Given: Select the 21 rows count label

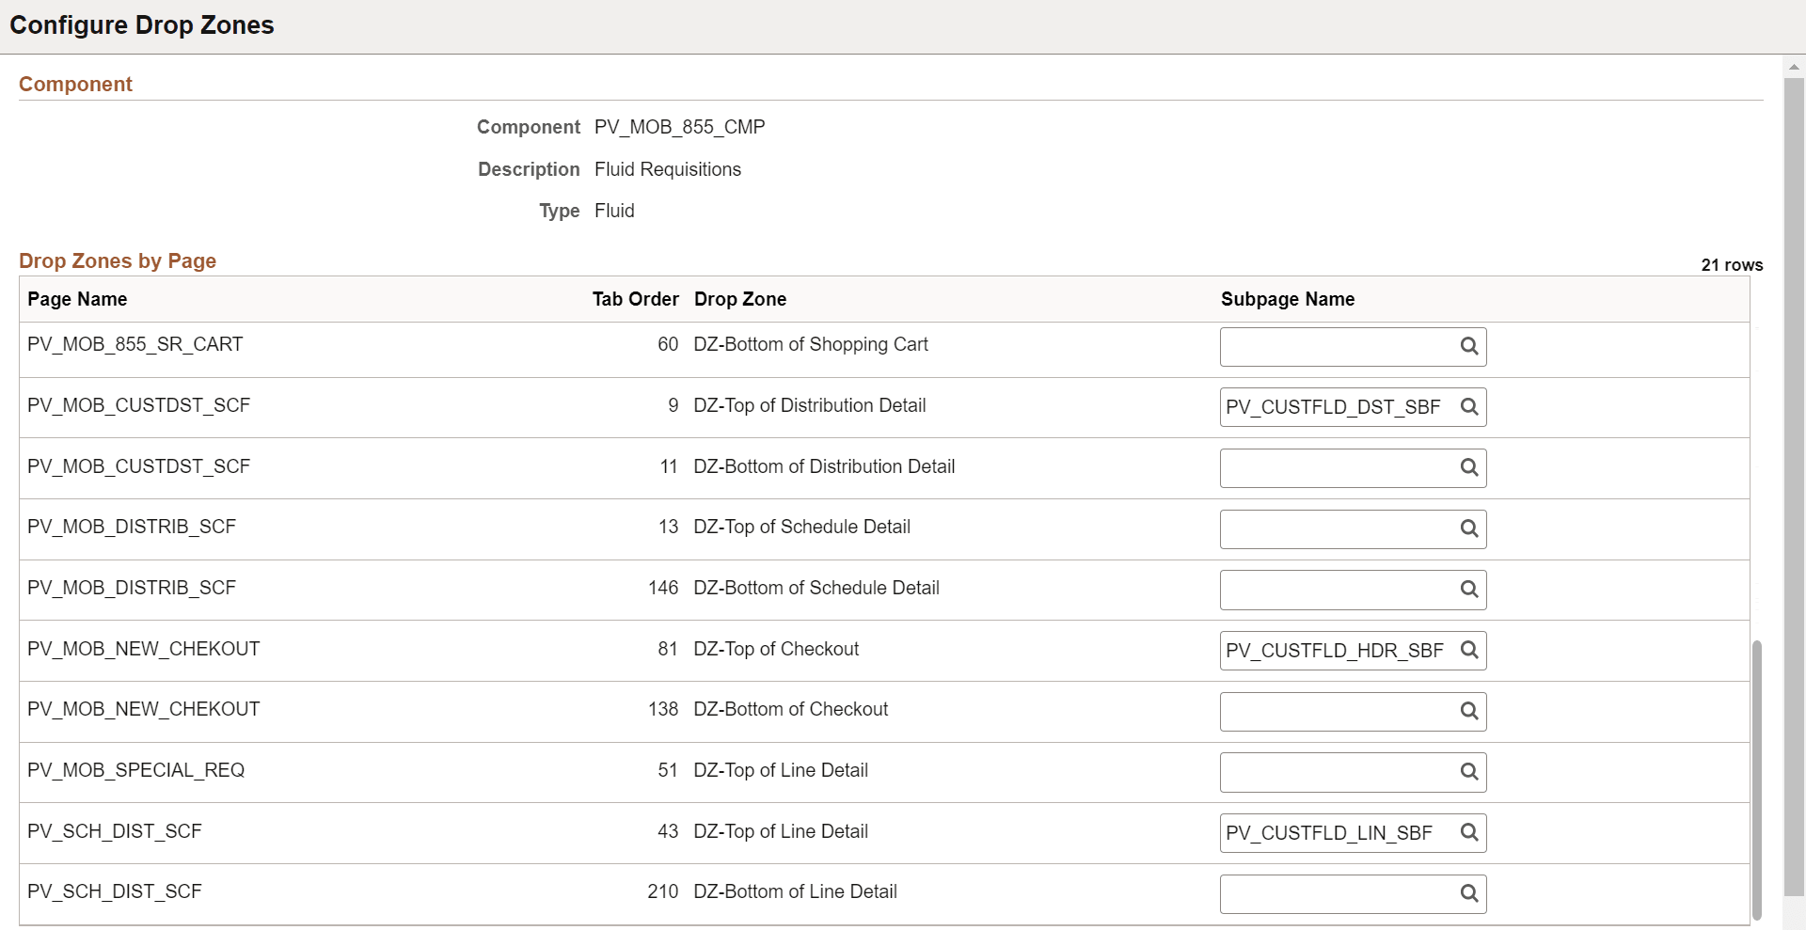Looking at the screenshot, I should click(1732, 264).
